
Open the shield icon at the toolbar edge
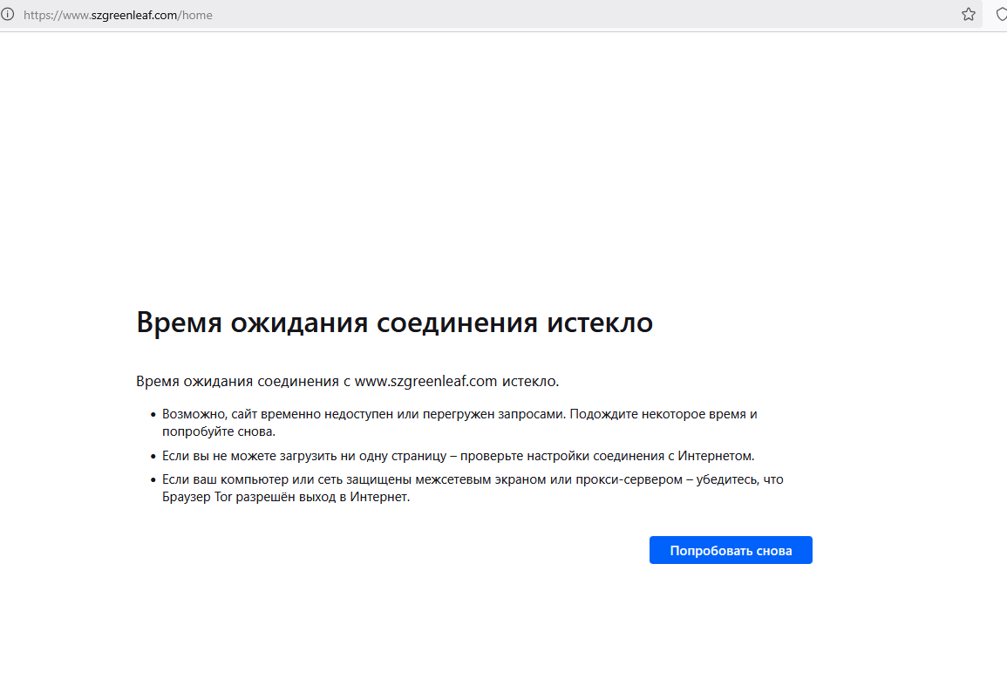tap(1001, 15)
